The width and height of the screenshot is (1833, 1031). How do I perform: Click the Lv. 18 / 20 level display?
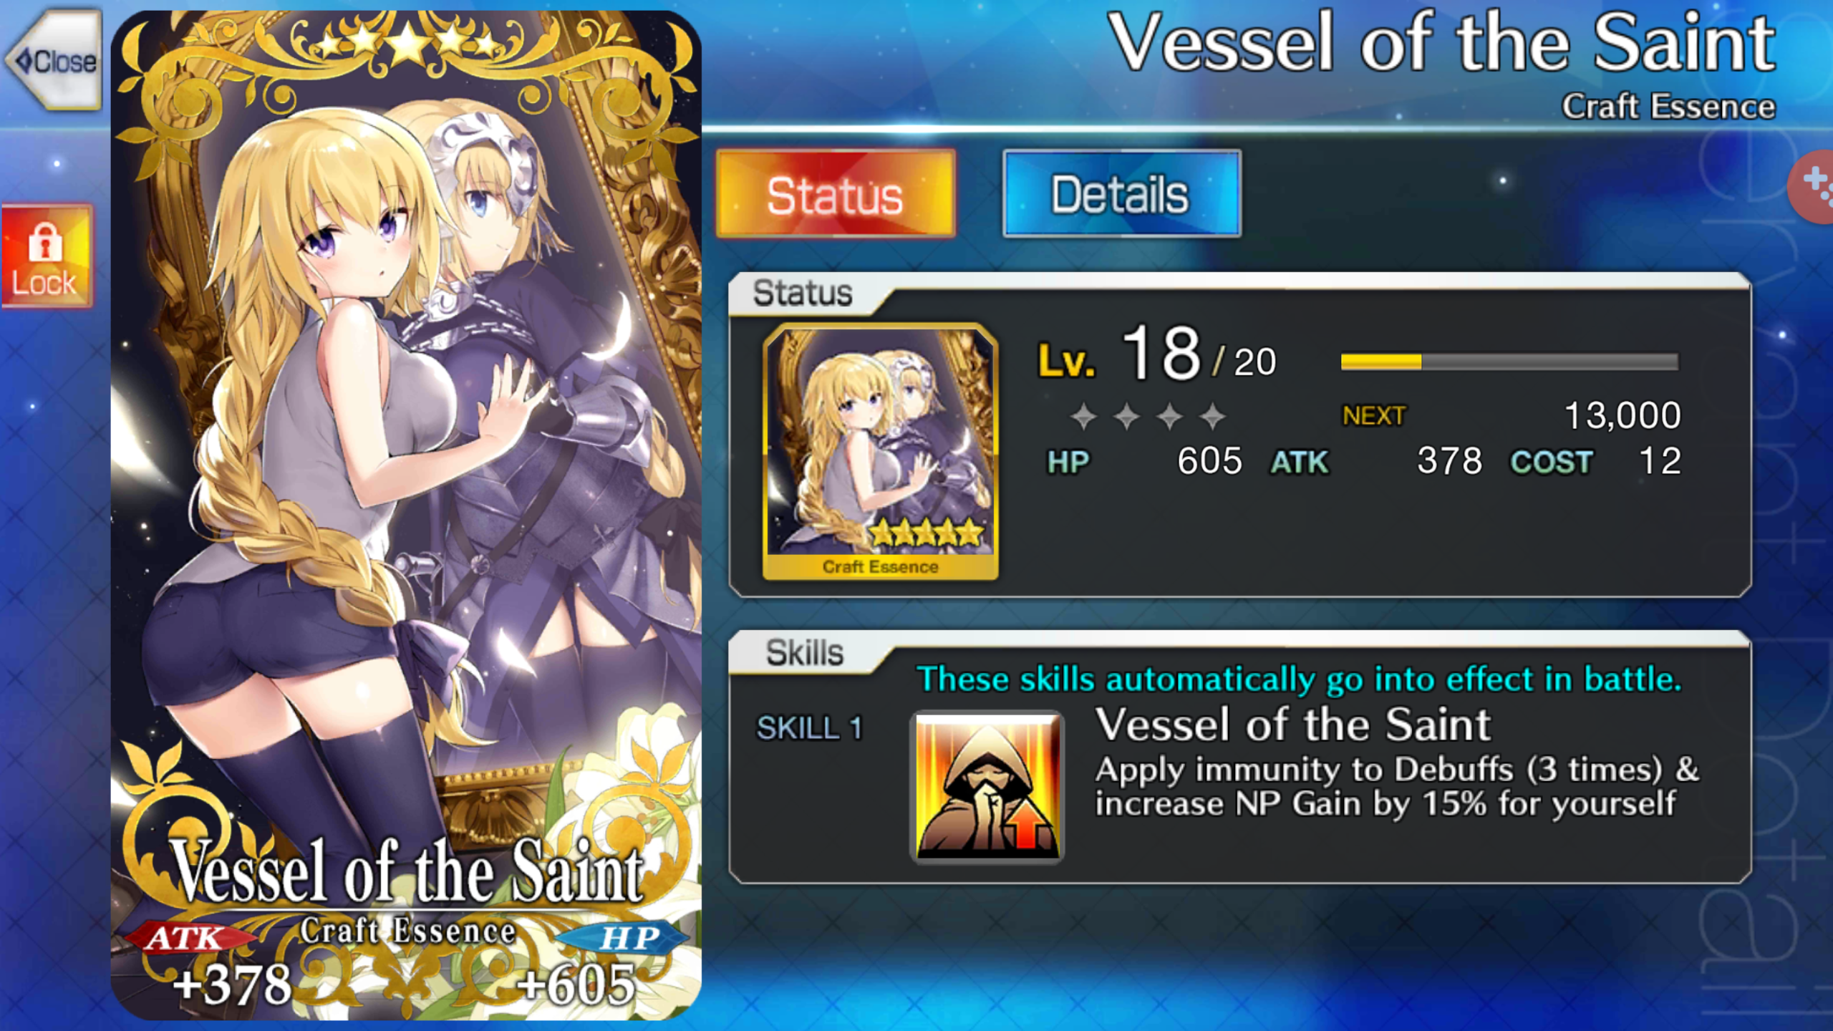(1157, 355)
